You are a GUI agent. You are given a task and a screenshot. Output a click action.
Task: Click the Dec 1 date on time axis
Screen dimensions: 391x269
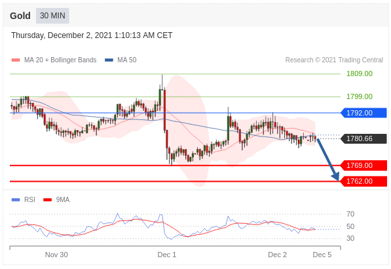tap(167, 255)
